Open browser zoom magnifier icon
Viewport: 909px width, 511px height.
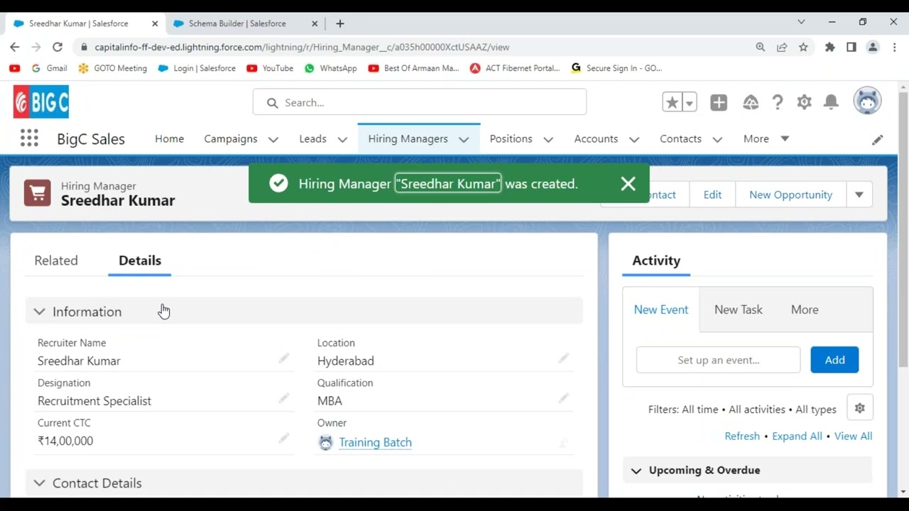coord(761,47)
